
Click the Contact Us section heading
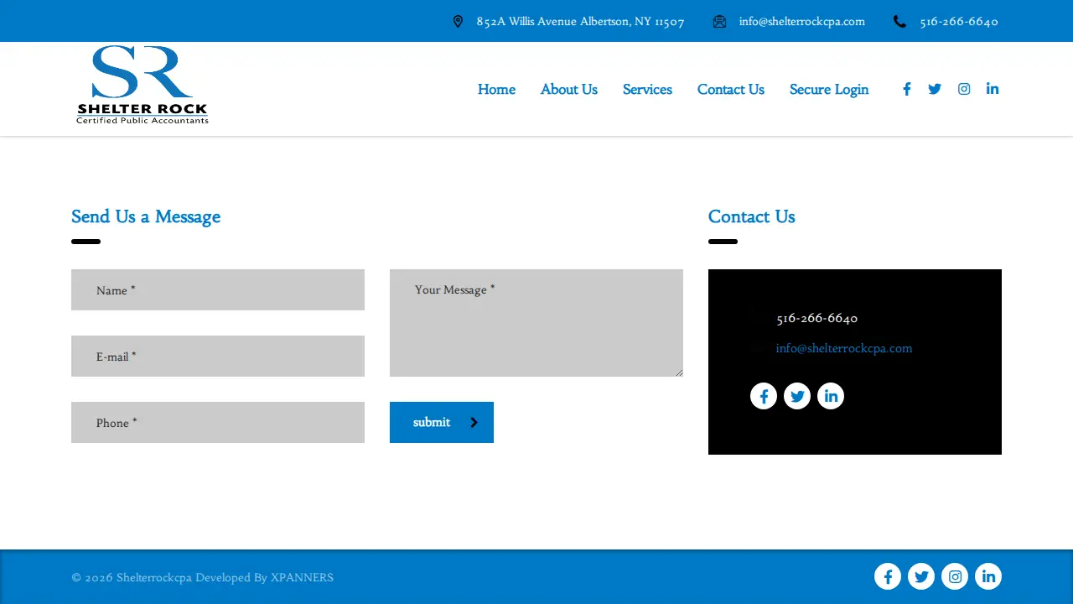tap(752, 216)
